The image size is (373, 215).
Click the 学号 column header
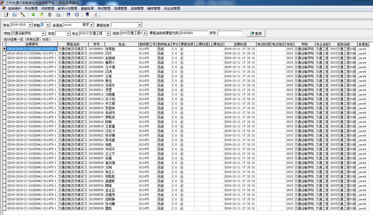pyautogui.click(x=96, y=44)
